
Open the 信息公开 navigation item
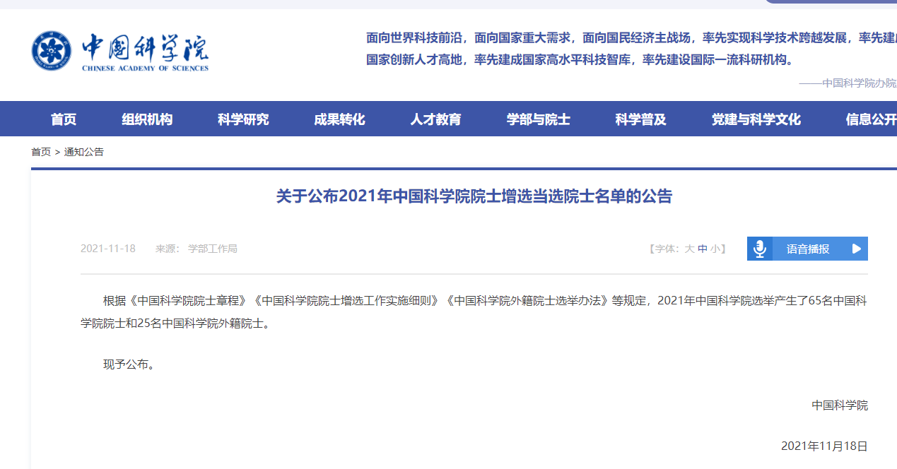click(x=871, y=119)
